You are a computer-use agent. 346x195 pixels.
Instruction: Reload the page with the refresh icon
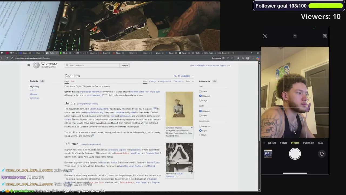point(7,58)
